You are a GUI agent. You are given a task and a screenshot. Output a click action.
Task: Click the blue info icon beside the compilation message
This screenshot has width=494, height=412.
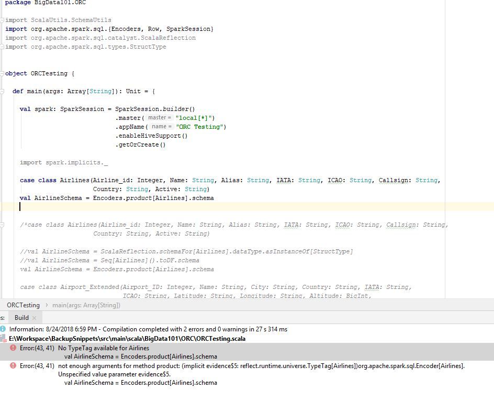coord(4,329)
